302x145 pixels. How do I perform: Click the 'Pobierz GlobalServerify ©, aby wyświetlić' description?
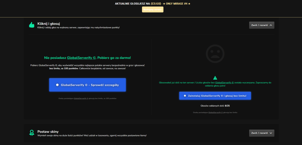88,67
